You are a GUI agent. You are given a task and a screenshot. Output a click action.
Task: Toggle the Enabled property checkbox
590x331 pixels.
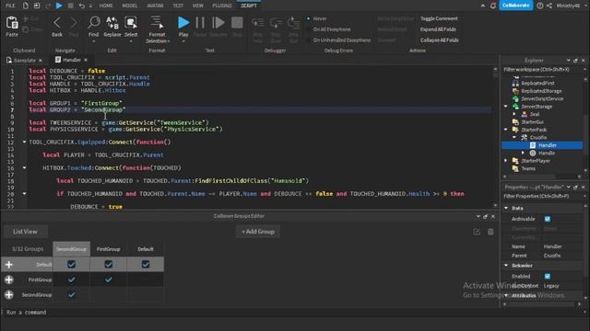click(x=547, y=276)
